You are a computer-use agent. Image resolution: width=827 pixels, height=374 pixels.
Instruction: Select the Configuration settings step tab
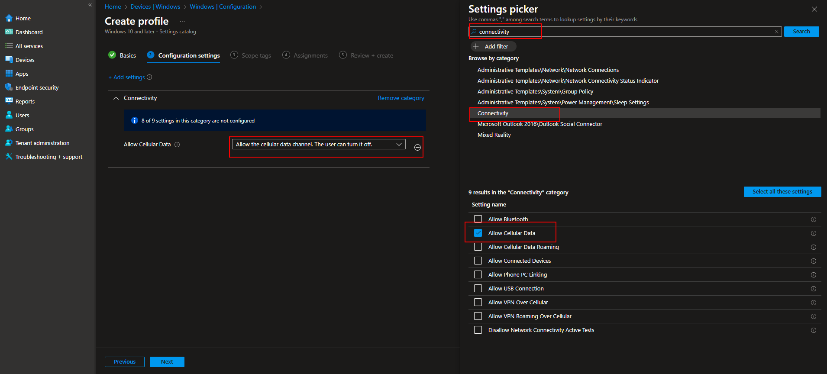[x=184, y=55]
